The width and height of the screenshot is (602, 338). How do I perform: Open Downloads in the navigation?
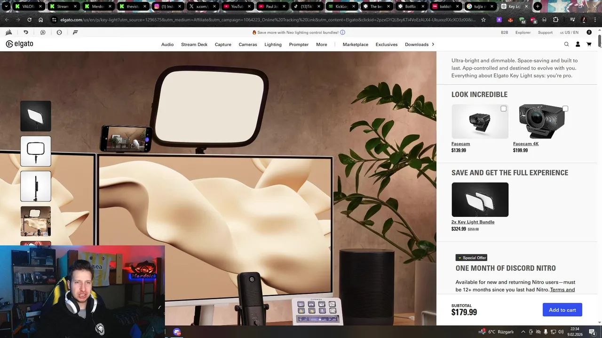point(417,45)
